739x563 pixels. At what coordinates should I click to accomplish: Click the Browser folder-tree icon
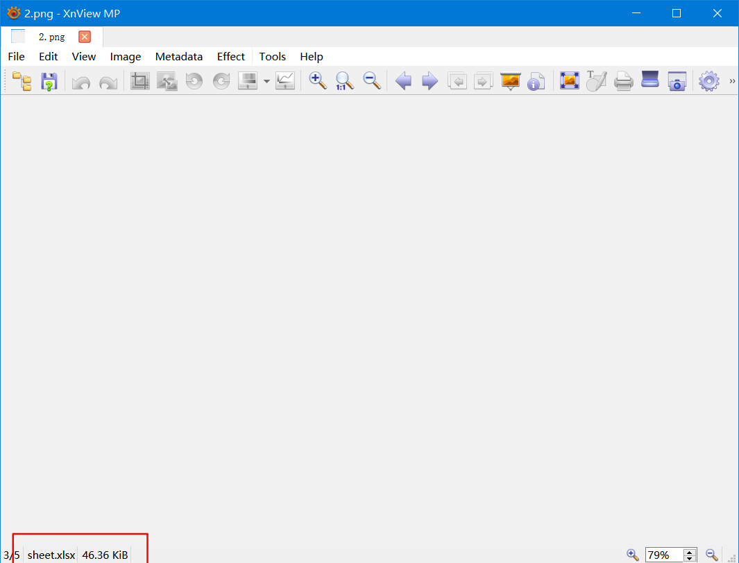22,81
